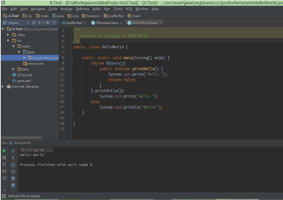Click the trash Clear All console icon
The image size is (283, 200).
pos(13,185)
